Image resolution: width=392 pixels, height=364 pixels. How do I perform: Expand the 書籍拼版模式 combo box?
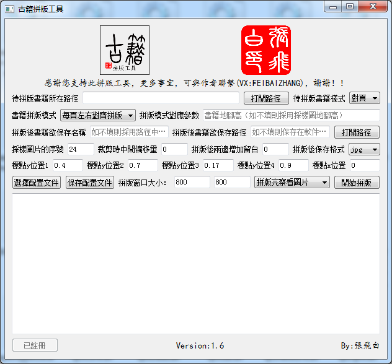click(x=98, y=115)
